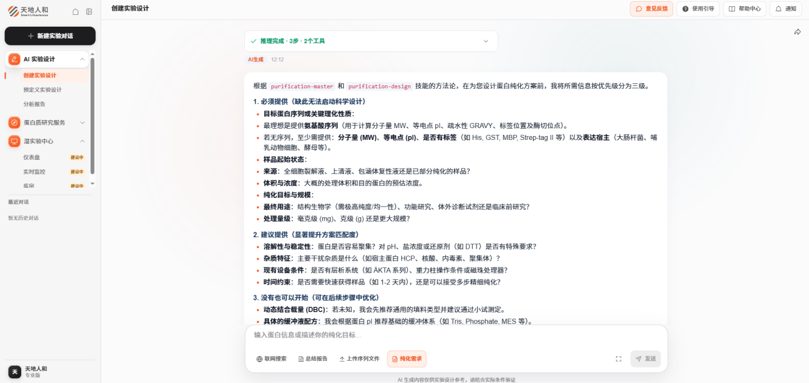809x383 pixels.
Task: Click sidebar scrollbar up arrow
Action: click(x=92, y=53)
